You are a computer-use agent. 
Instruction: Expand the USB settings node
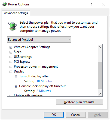tap(11, 57)
